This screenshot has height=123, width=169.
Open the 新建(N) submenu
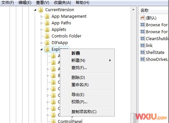click(92, 61)
